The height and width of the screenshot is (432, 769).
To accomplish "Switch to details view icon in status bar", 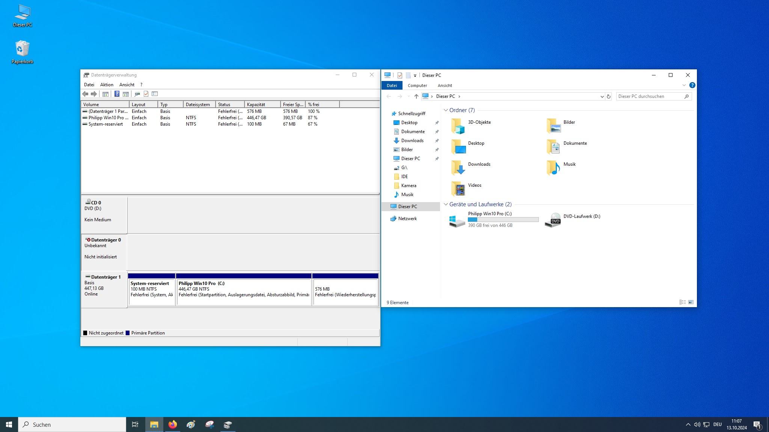I will (682, 302).
